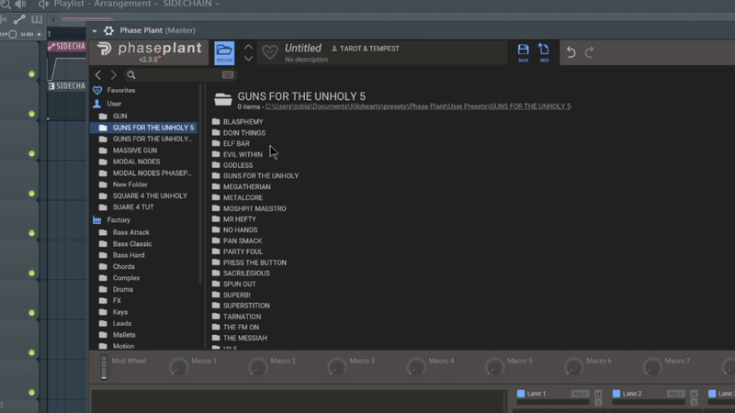
Task: Open the FX factory folder
Action: pyautogui.click(x=117, y=301)
